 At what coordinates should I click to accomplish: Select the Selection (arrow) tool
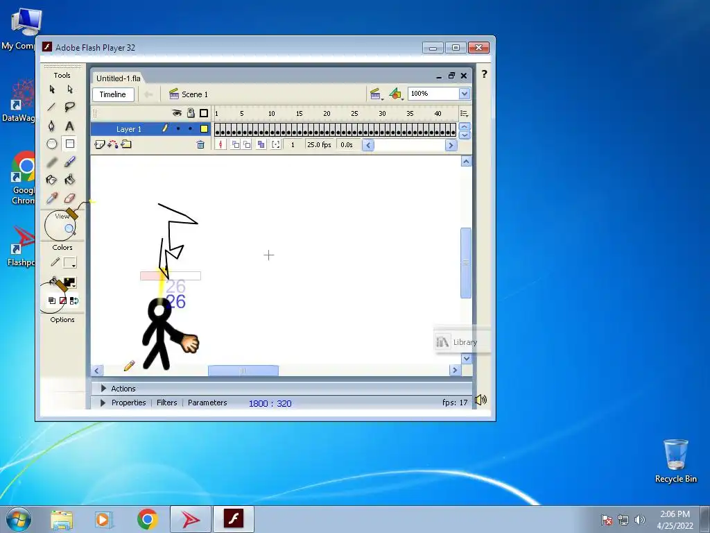coord(51,90)
